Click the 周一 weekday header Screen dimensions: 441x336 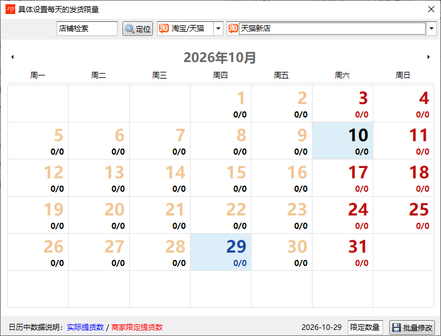click(38, 75)
